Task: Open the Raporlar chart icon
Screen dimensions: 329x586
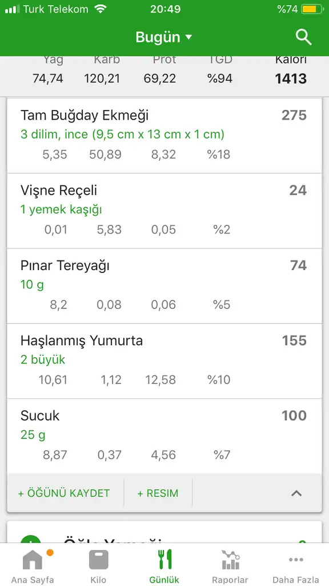Action: [x=230, y=560]
